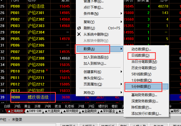Screen dimensions: 181x126
Task: Select the 沪铅2301 contract name
Action: tap(36, 13)
